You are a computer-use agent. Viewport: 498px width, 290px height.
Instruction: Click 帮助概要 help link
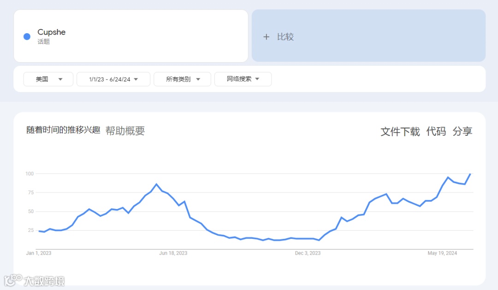click(125, 131)
